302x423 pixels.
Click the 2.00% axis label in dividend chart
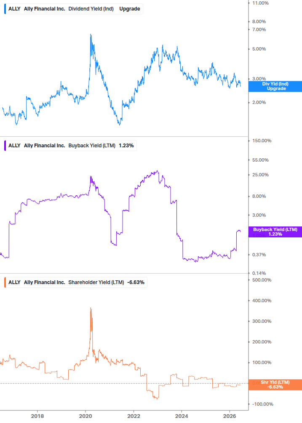pyautogui.click(x=259, y=102)
